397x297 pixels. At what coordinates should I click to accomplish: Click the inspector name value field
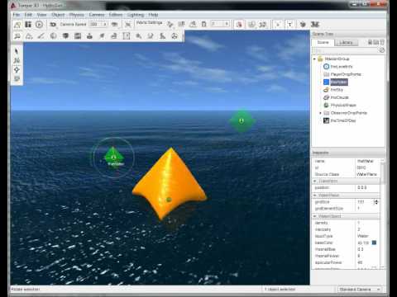[x=368, y=161]
